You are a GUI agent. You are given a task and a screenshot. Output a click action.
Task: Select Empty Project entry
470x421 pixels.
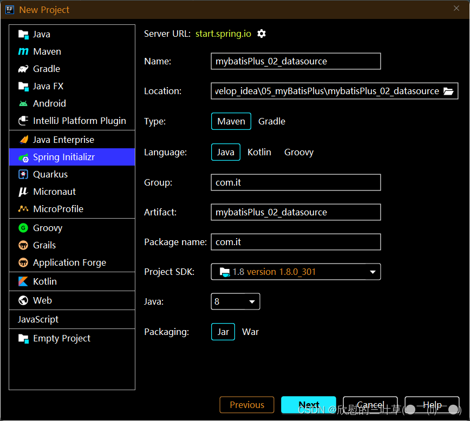(72, 339)
